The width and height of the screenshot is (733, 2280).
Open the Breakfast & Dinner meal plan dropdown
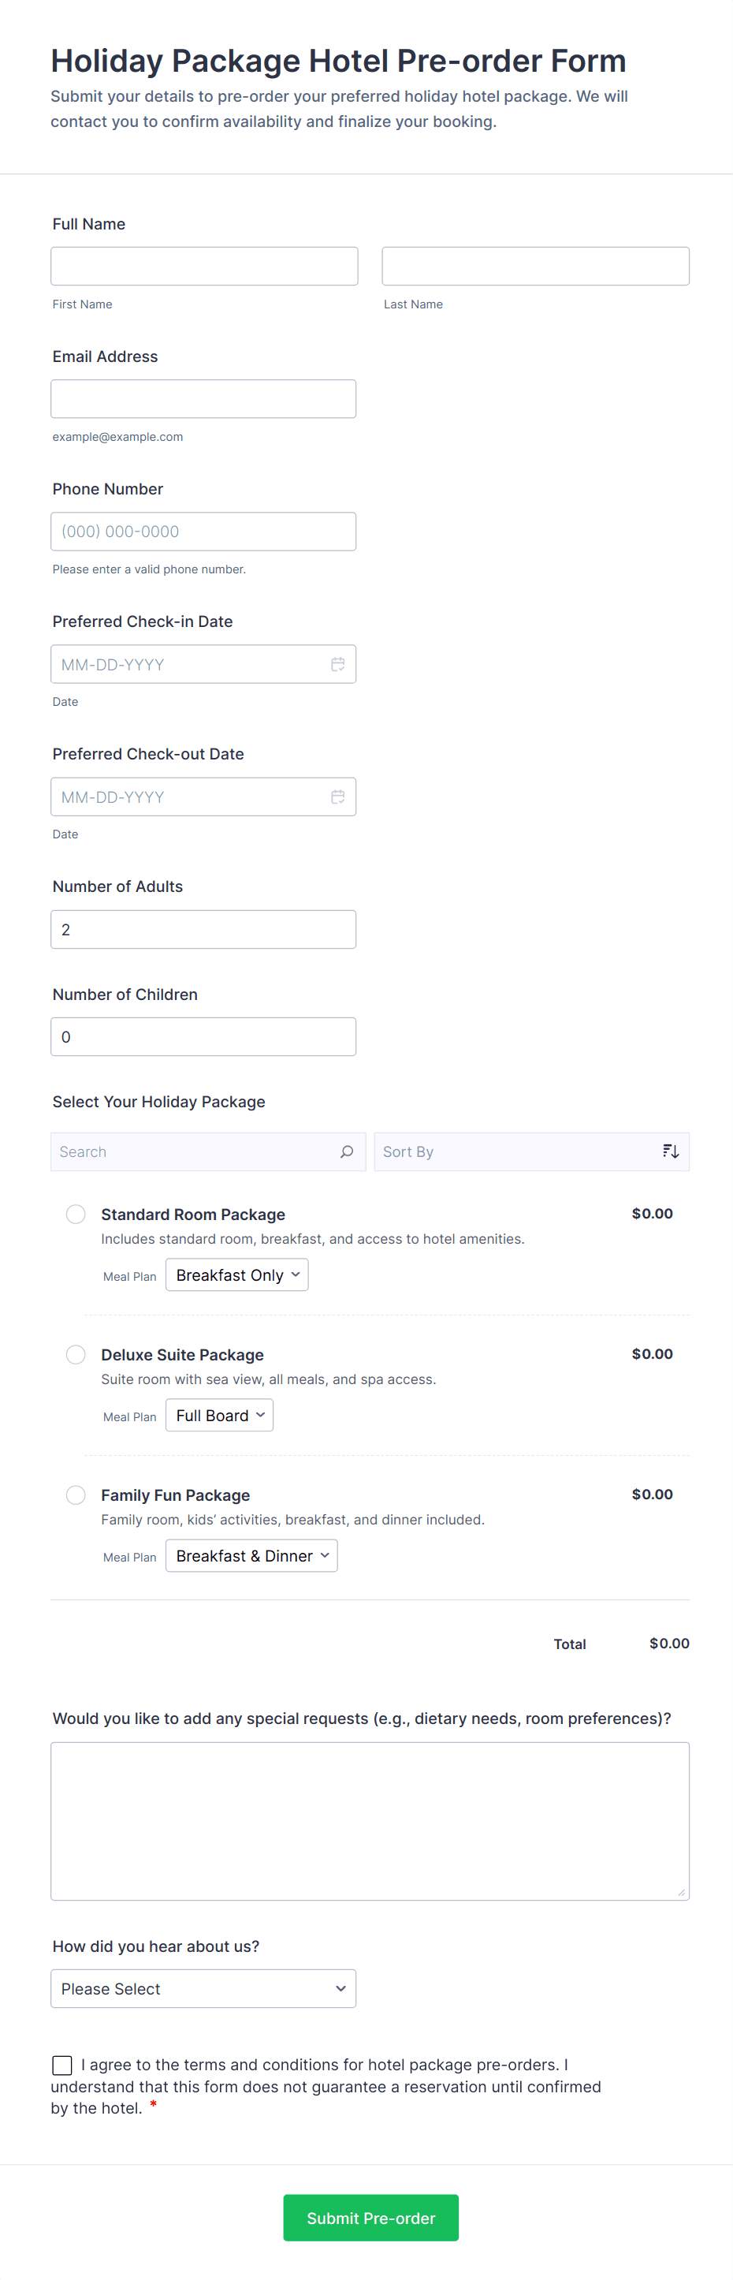[x=251, y=1556]
